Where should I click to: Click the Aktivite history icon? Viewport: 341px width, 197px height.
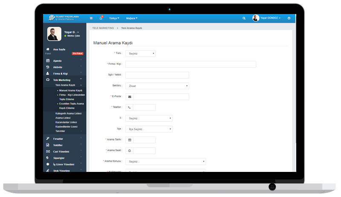click(x=48, y=67)
